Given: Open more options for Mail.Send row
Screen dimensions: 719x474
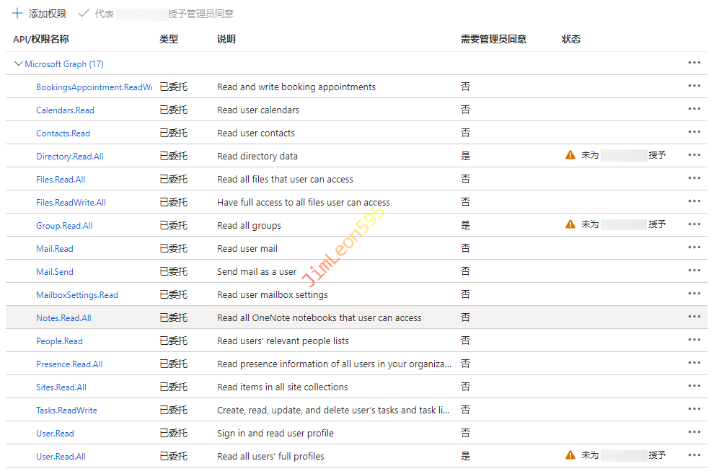Looking at the screenshot, I should [694, 271].
